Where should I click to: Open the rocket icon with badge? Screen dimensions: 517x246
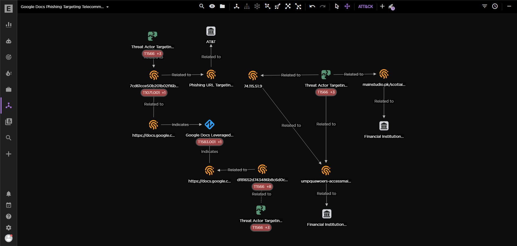point(391,7)
